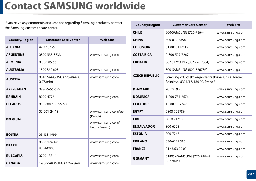Select the COLOMBIA country cell

point(148,47)
